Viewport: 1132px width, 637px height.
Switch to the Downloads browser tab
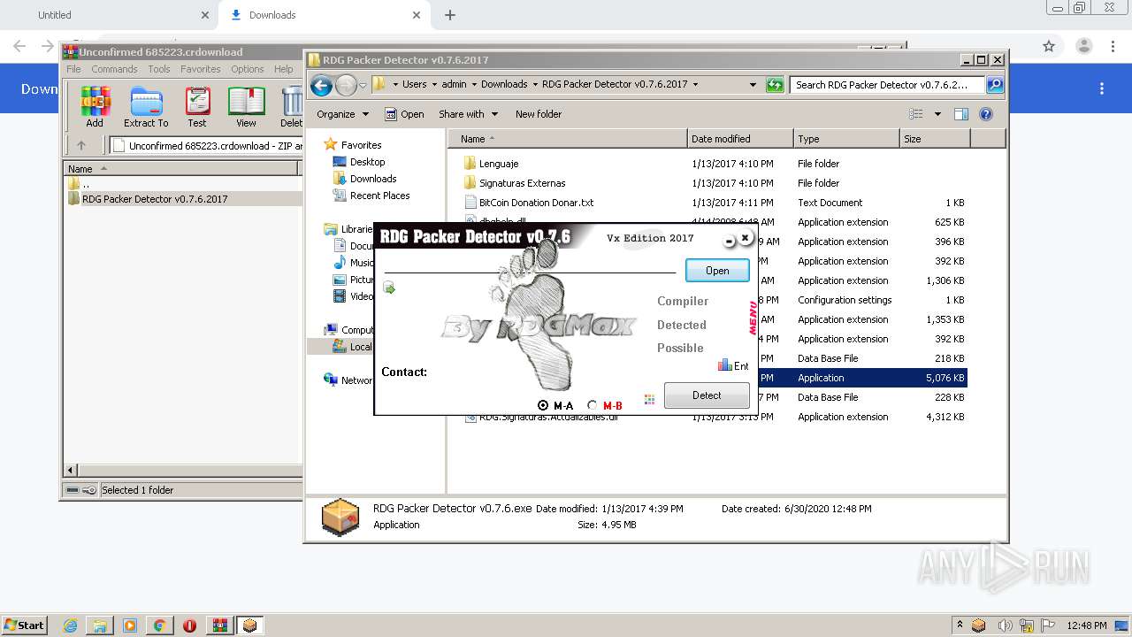pyautogui.click(x=324, y=15)
